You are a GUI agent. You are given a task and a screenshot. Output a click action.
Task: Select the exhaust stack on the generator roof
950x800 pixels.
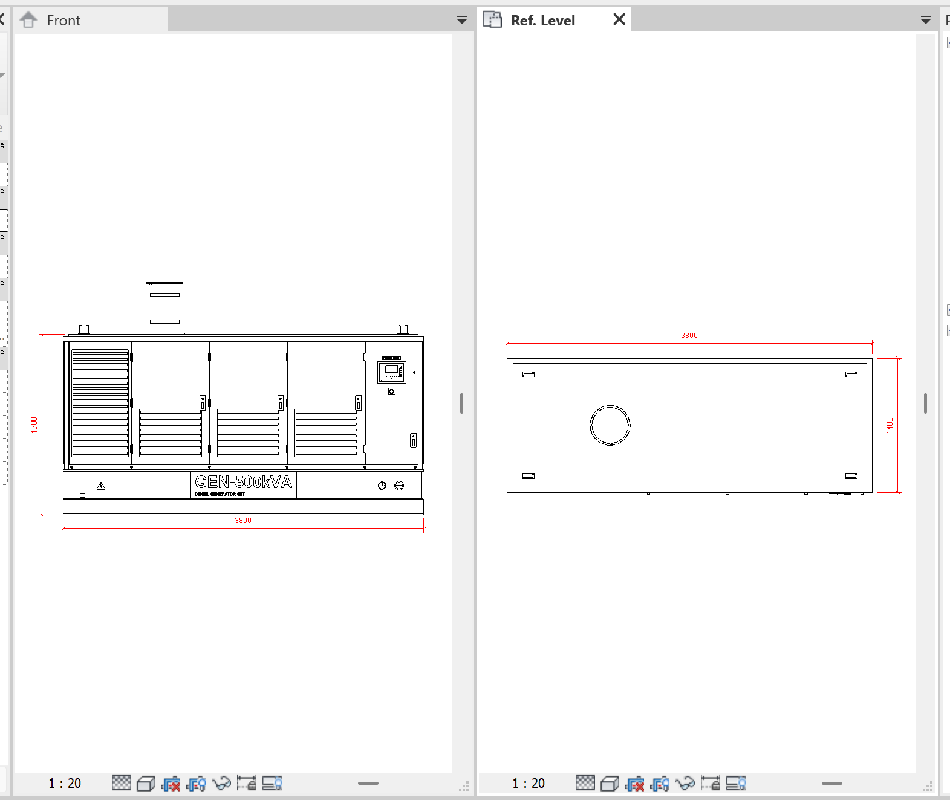pyautogui.click(x=164, y=308)
